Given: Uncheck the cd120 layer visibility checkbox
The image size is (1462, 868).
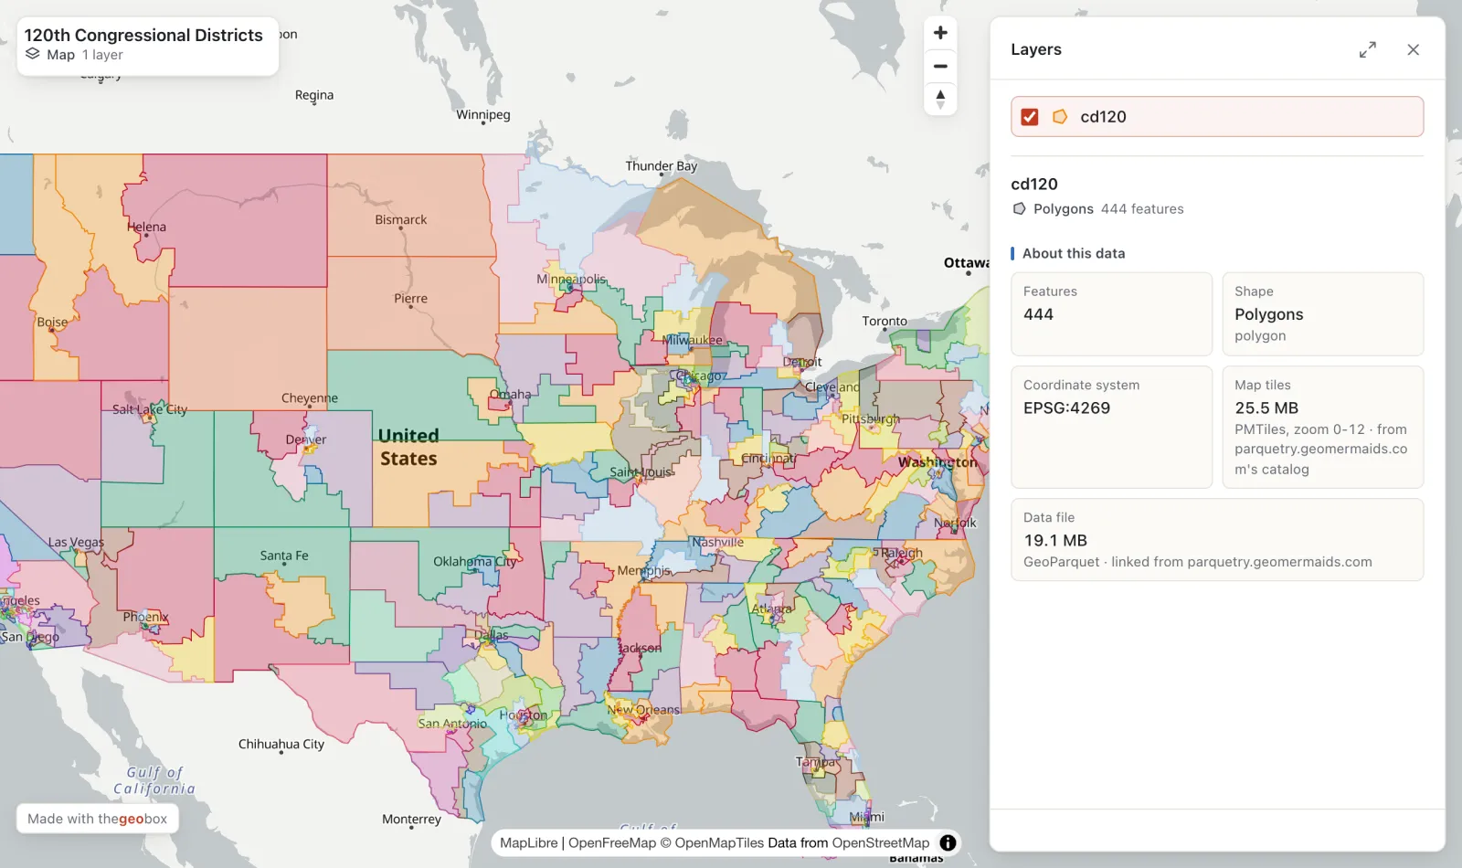Looking at the screenshot, I should [1030, 117].
